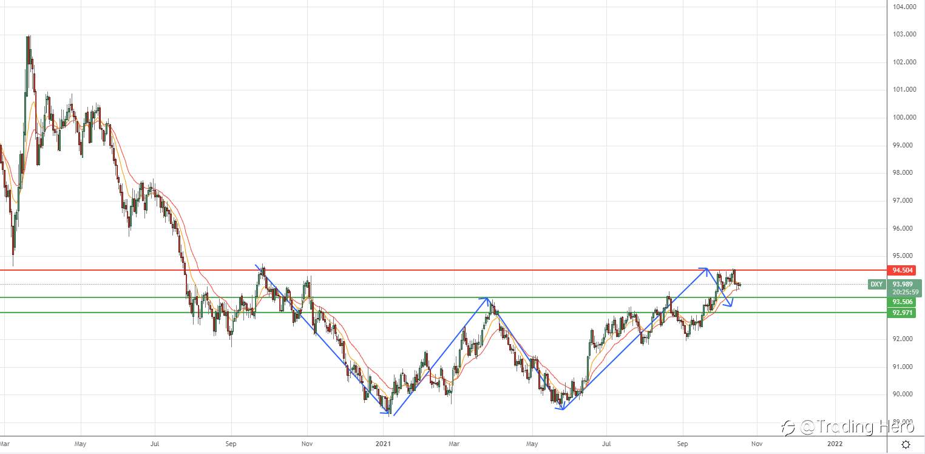Click the 103.000 price scale label

(904, 34)
